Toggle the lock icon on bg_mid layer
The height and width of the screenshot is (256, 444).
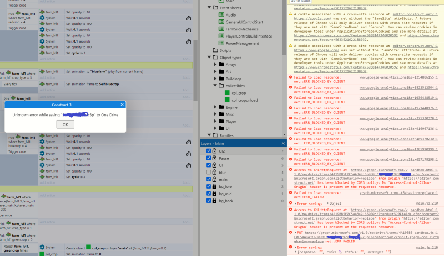click(x=214, y=193)
